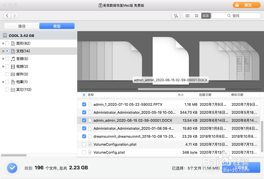The image size is (264, 179).
Task: Expand the 档案(1) category
Action: tap(3, 82)
